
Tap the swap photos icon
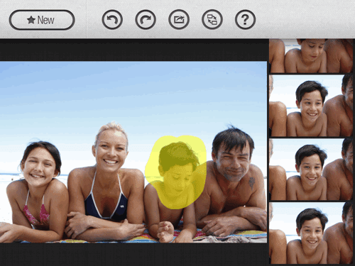[212, 20]
